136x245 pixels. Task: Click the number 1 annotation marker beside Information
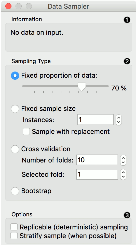coord(127,20)
